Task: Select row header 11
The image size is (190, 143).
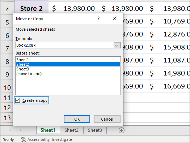Action: (x=7, y=97)
